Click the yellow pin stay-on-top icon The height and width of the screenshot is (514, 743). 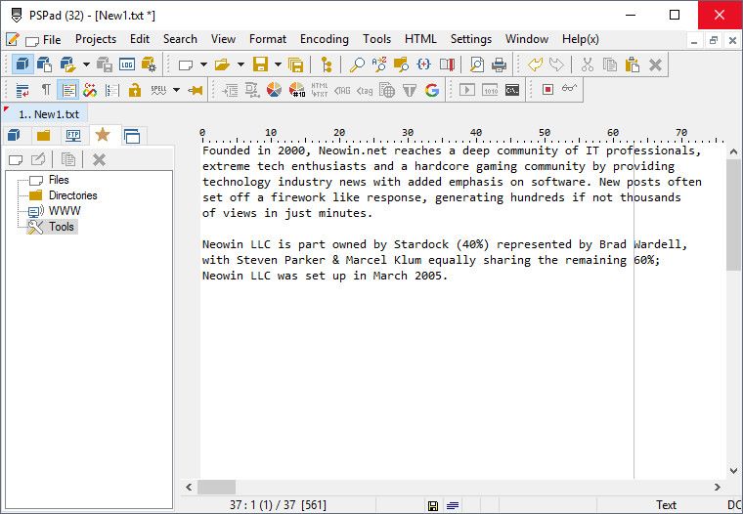[x=195, y=90]
